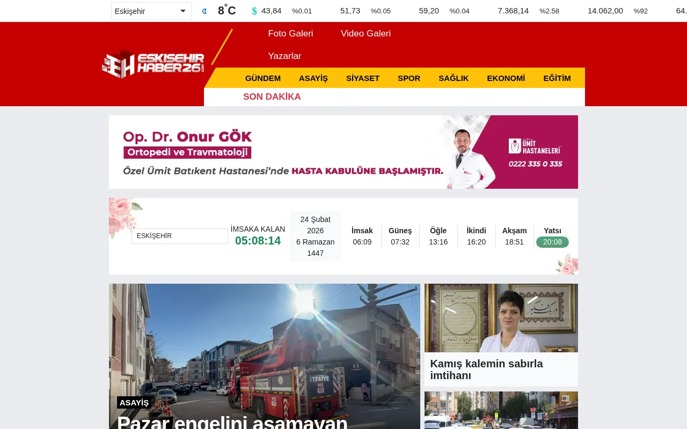This screenshot has height=429, width=687.
Task: Click the ESKİŞEHİR field in the prayer times widget
Action: pos(179,236)
